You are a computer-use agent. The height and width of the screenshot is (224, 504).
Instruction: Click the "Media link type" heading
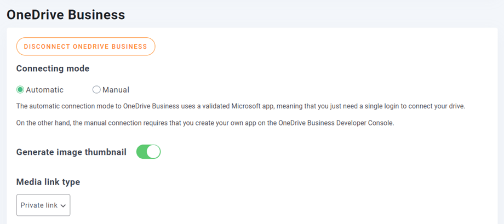click(48, 181)
